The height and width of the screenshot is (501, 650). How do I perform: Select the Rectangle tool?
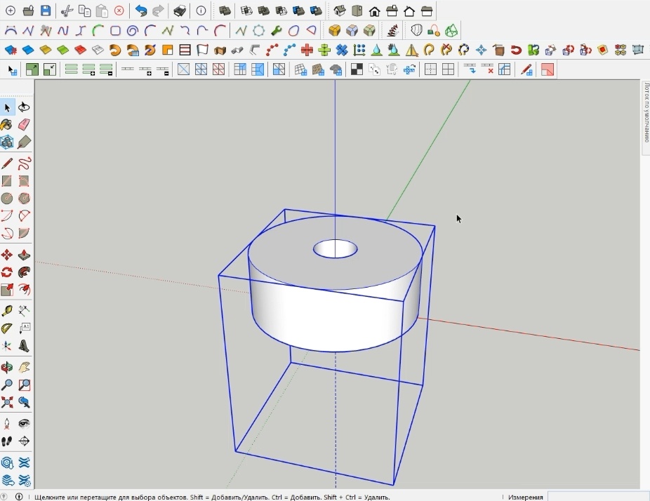(7, 181)
